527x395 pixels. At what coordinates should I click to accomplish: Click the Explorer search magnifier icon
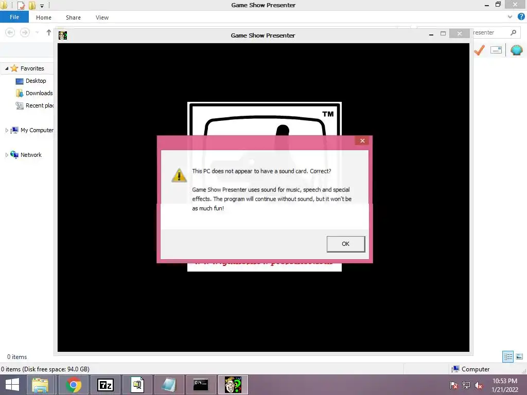pyautogui.click(x=513, y=32)
